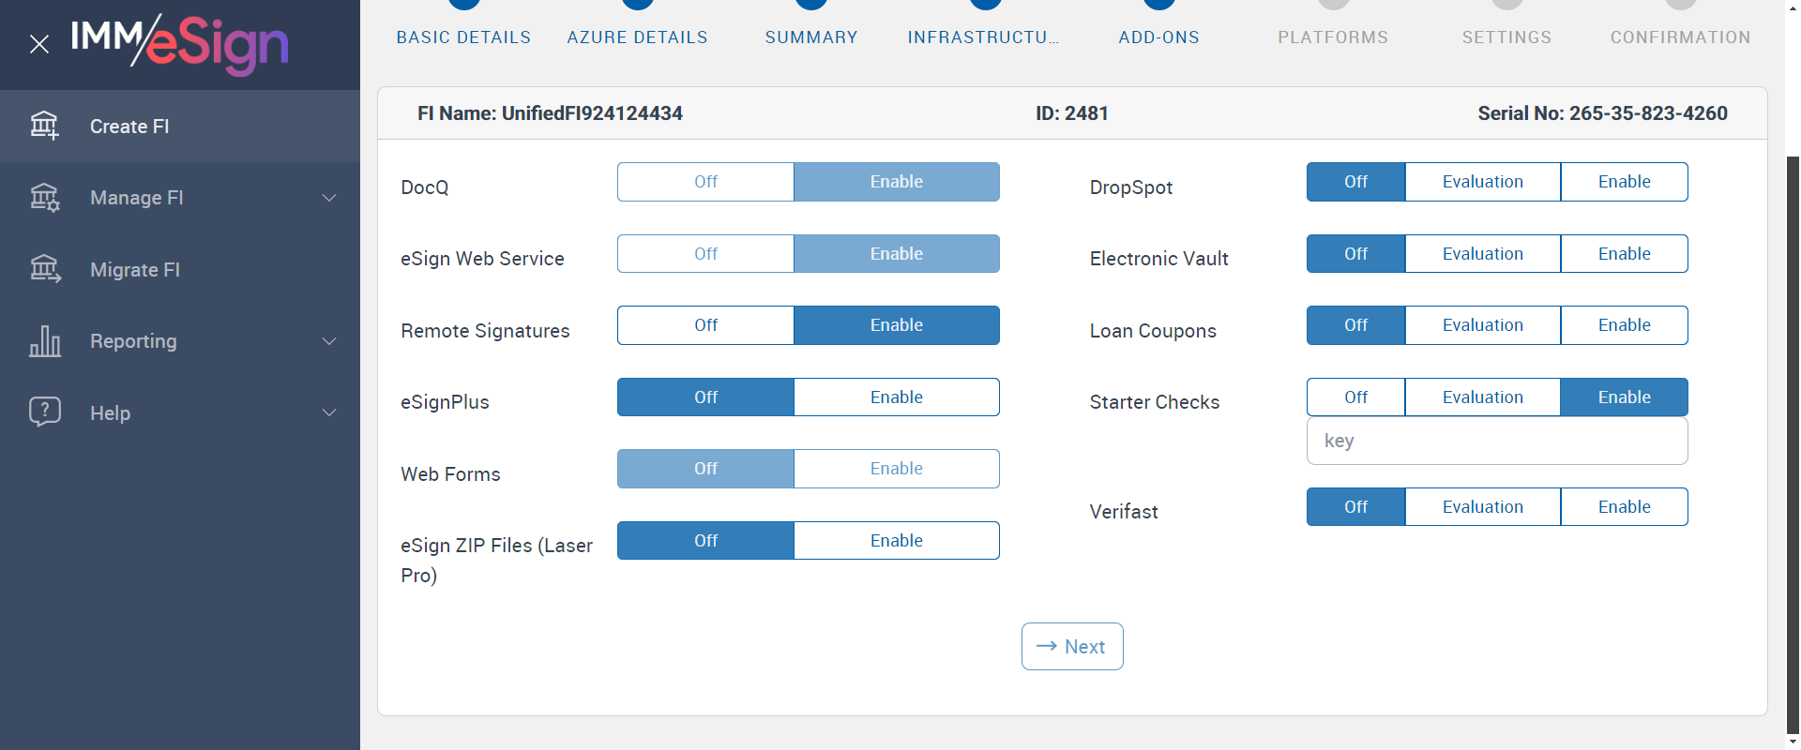The height and width of the screenshot is (750, 1801).
Task: Turn Loan Coupons Off
Action: coord(1356,325)
